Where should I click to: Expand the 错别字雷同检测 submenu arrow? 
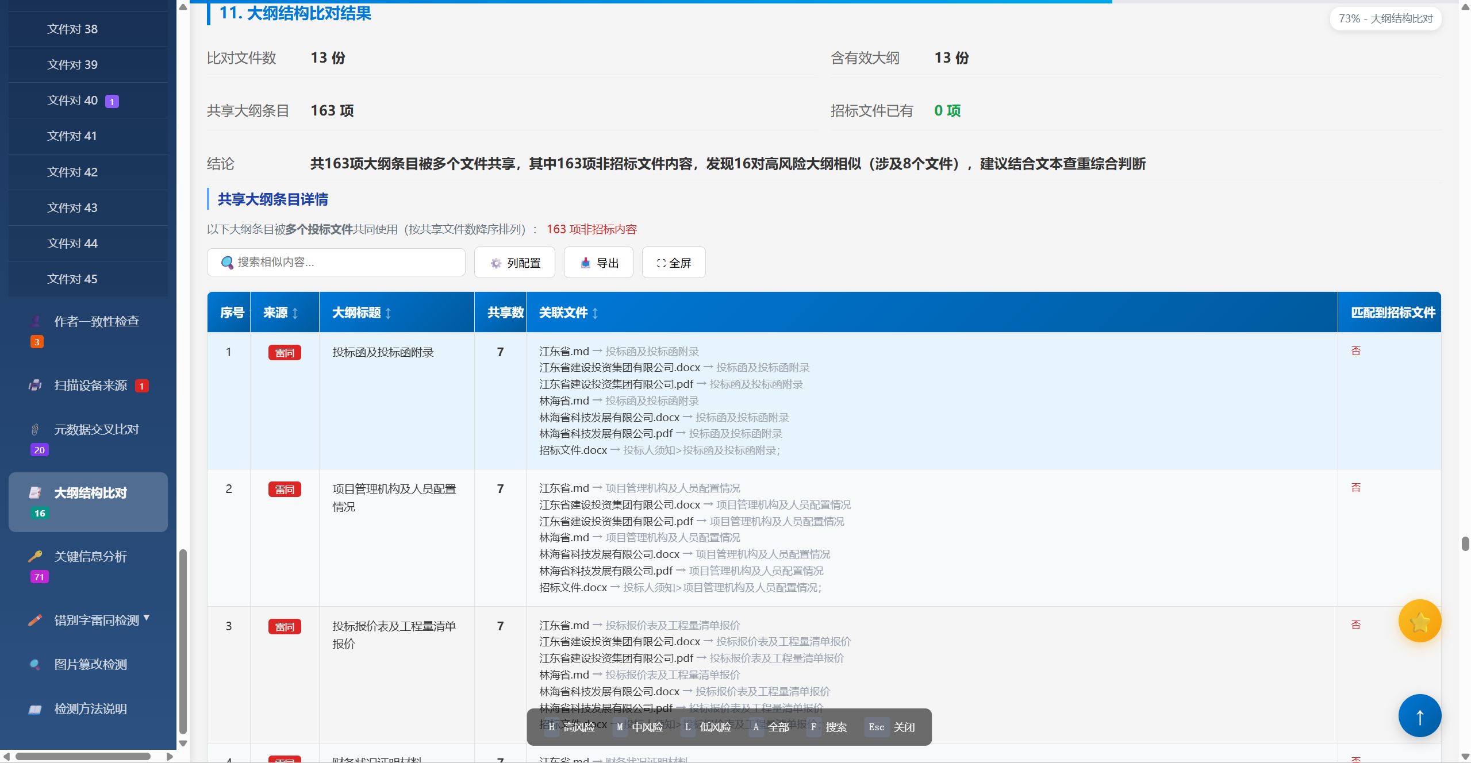point(147,618)
